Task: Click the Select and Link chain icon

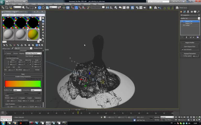Action: point(3,8)
